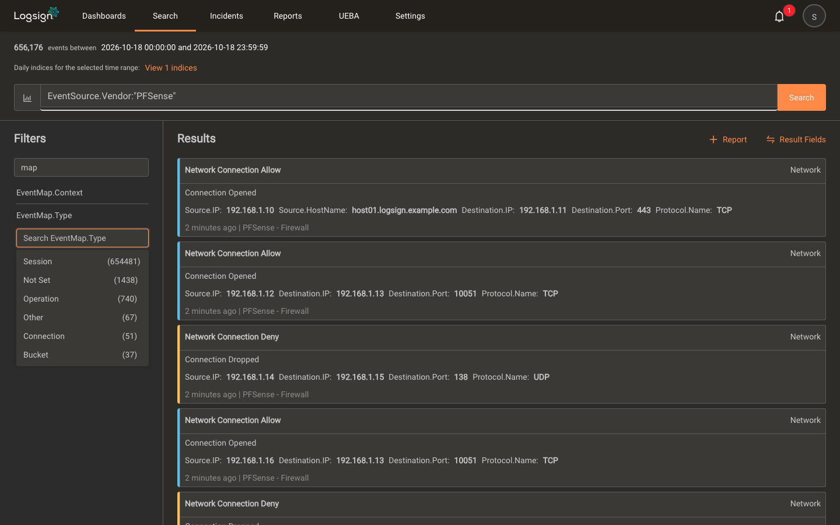
Task: Expand the EventMap.Context filter
Action: click(82, 192)
